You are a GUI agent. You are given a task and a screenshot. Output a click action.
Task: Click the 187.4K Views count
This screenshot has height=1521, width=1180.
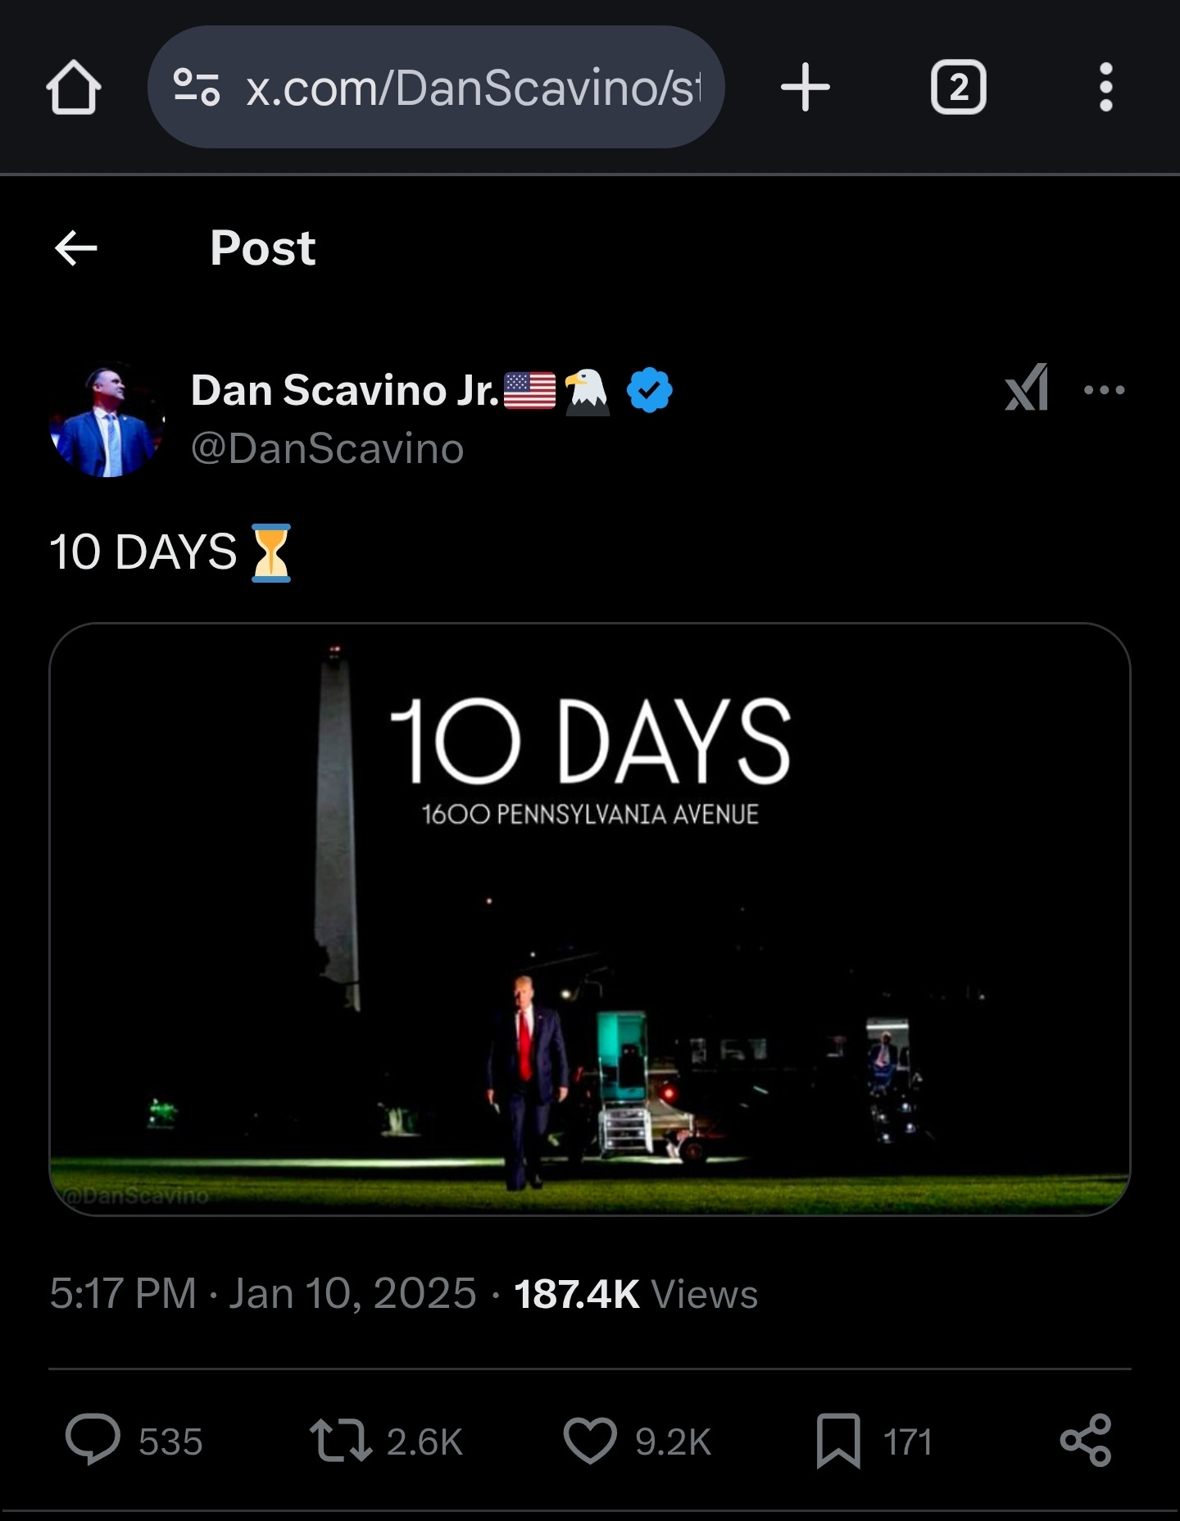pos(636,1294)
